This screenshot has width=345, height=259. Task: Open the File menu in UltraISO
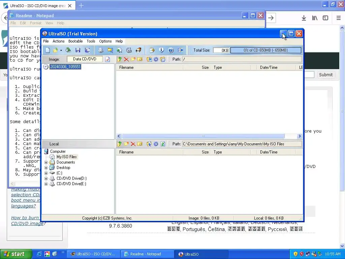pos(46,41)
